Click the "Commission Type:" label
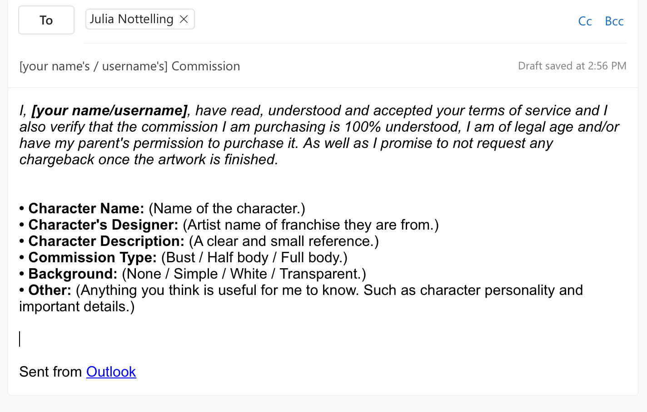Screen dimensions: 647x412 (92, 258)
